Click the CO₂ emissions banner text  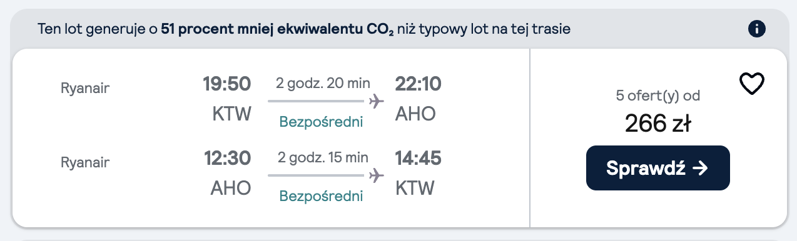304,29
